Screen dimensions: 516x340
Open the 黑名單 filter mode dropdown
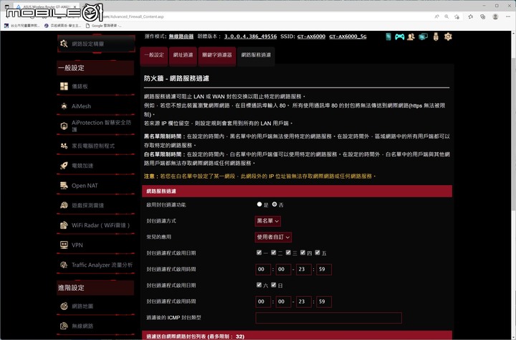[x=268, y=221]
